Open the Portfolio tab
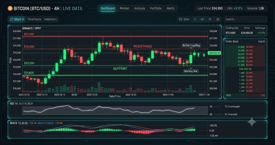This screenshot has height=145, width=275. (x=156, y=8)
